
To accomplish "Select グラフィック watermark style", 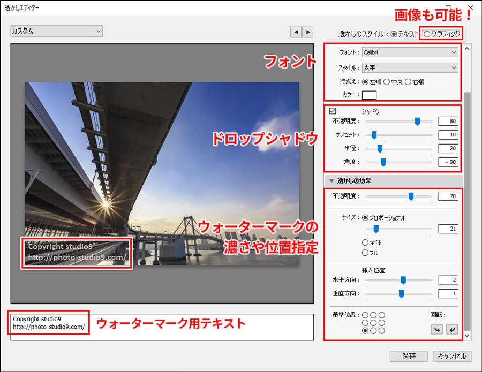I will tap(427, 34).
